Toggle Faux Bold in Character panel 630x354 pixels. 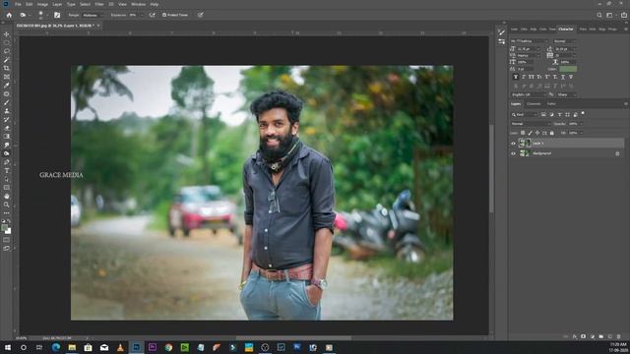coord(516,77)
